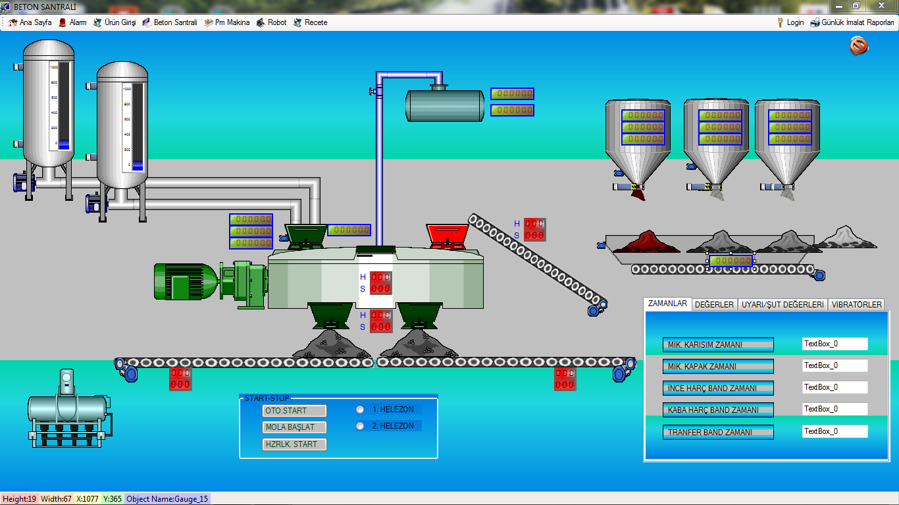Image resolution: width=899 pixels, height=505 pixels.
Task: Open the Ana Sayfa toolbar item
Action: coord(30,22)
